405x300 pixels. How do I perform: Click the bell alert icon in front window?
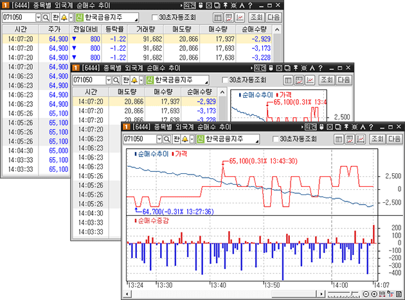(x=184, y=140)
